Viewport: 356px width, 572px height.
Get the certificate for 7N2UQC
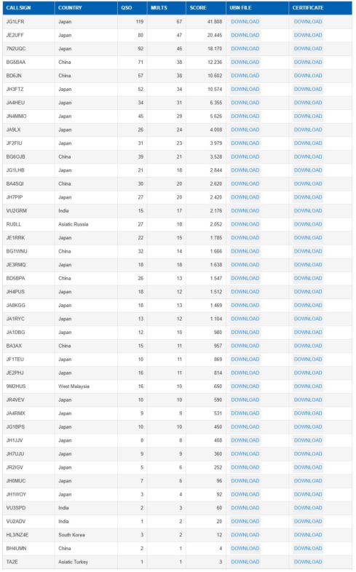[x=308, y=49]
